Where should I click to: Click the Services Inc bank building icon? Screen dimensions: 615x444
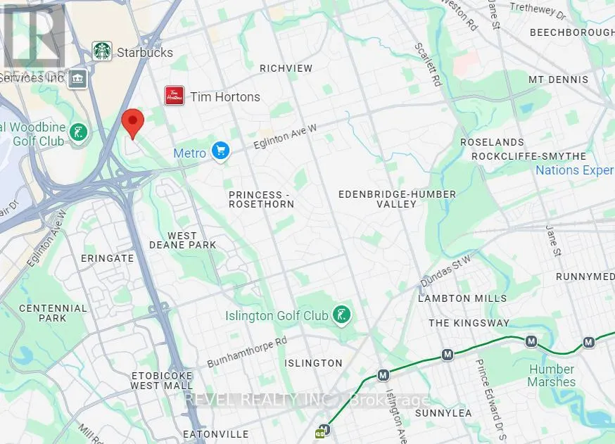77,80
